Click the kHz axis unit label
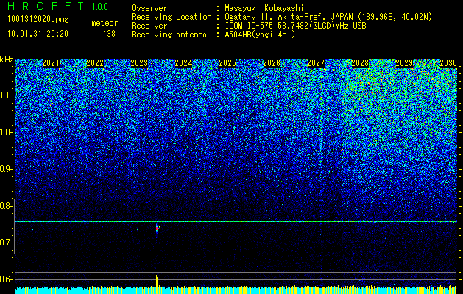Screen dimensions: 463x294 coord(7,60)
